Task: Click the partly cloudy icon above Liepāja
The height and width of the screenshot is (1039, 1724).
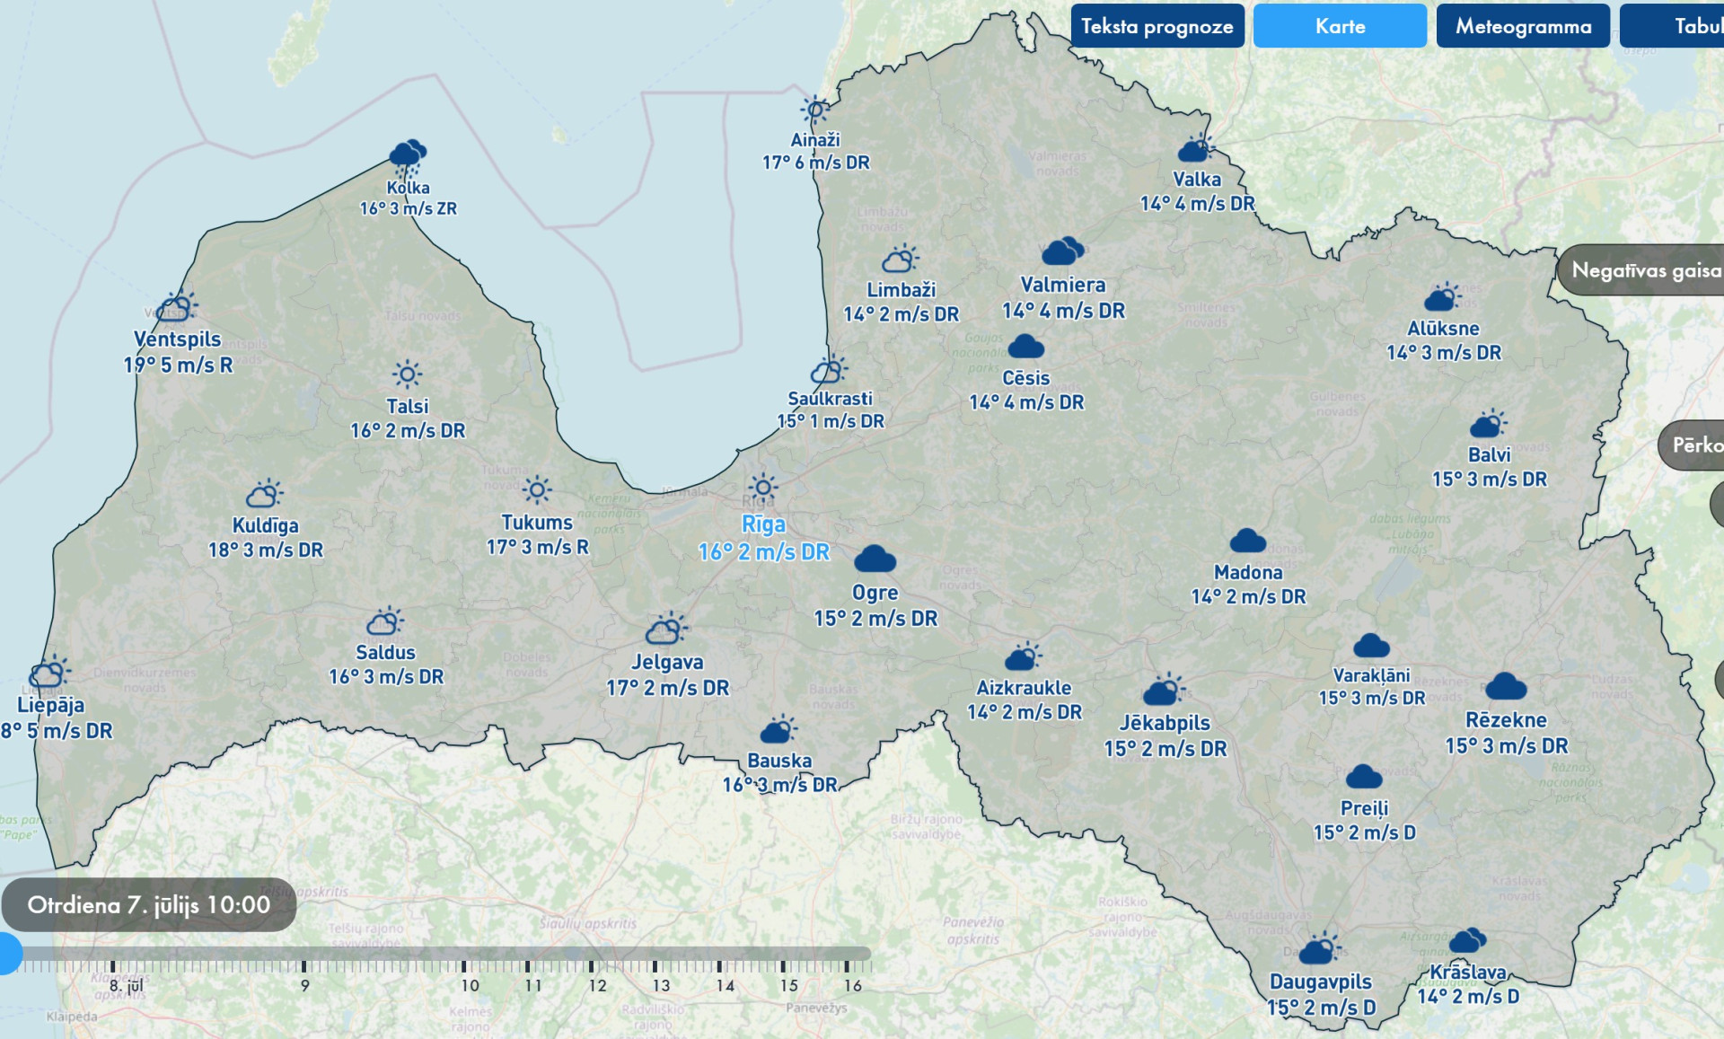Action: pos(49,672)
